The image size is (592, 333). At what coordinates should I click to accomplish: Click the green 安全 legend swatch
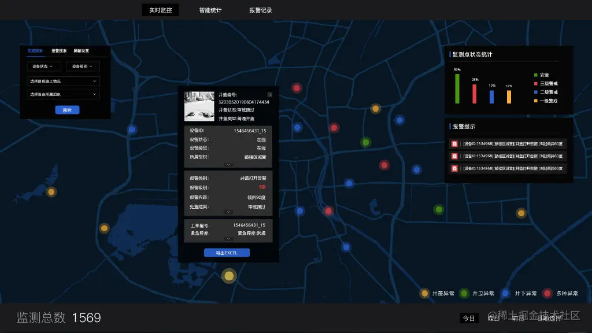click(536, 75)
